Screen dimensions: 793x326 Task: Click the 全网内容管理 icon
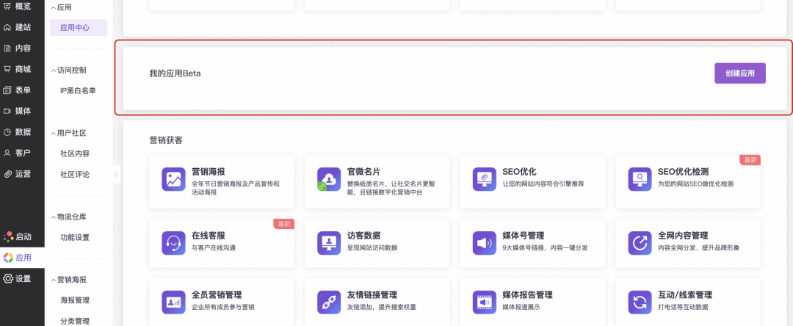coord(640,242)
